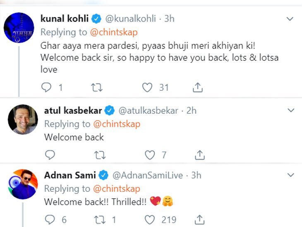302x227 pixels.
Task: Open the dropdown on Adnan Sami's tweet
Action: 291,175
